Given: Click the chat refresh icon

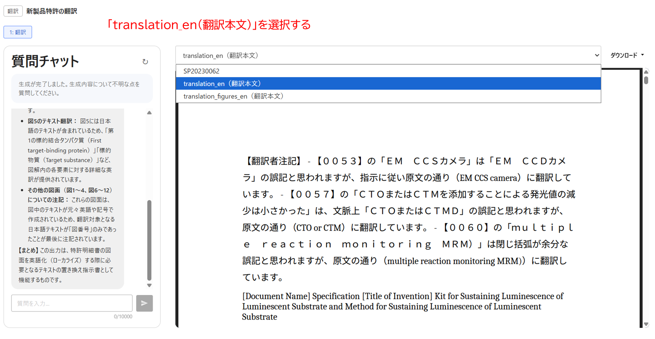Looking at the screenshot, I should (x=145, y=62).
